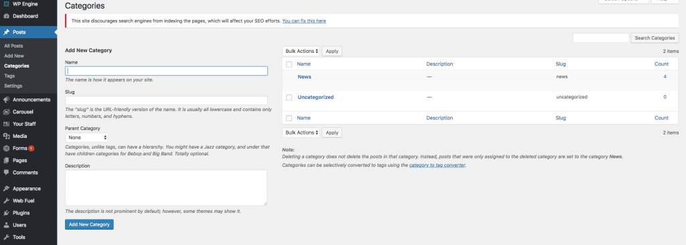686x245 pixels.
Task: Expand the Parent Category dropdown
Action: click(x=86, y=137)
